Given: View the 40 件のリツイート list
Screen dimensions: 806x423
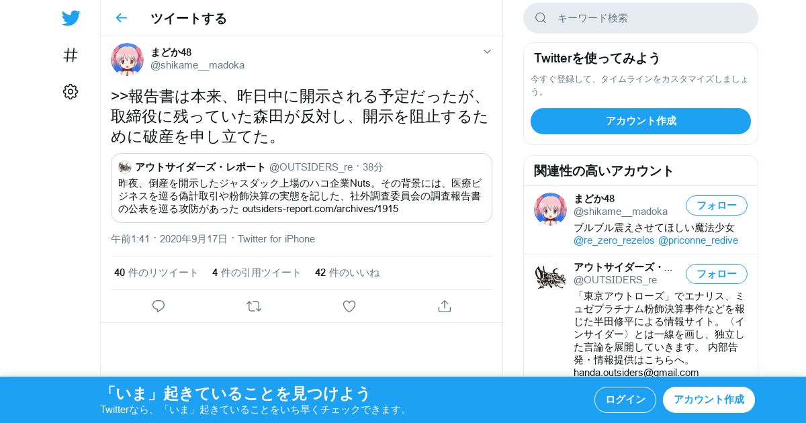Looking at the screenshot, I should click(156, 273).
